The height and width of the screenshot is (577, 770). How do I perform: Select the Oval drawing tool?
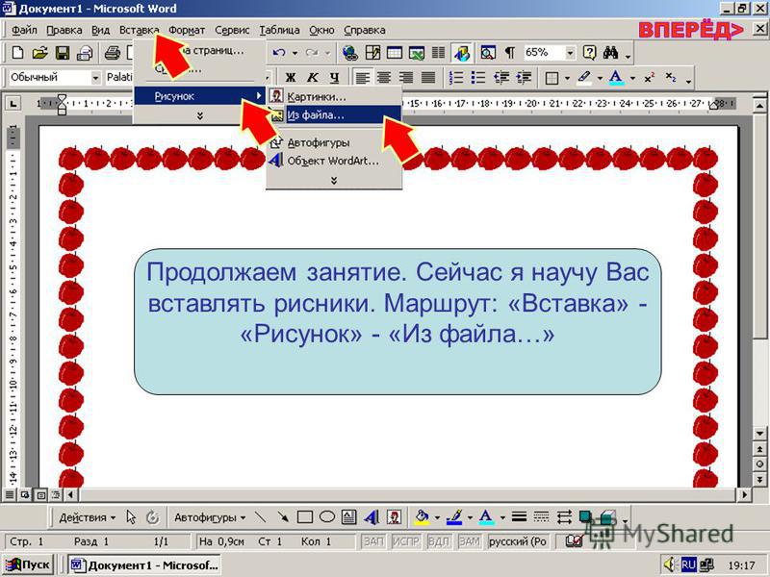[327, 517]
